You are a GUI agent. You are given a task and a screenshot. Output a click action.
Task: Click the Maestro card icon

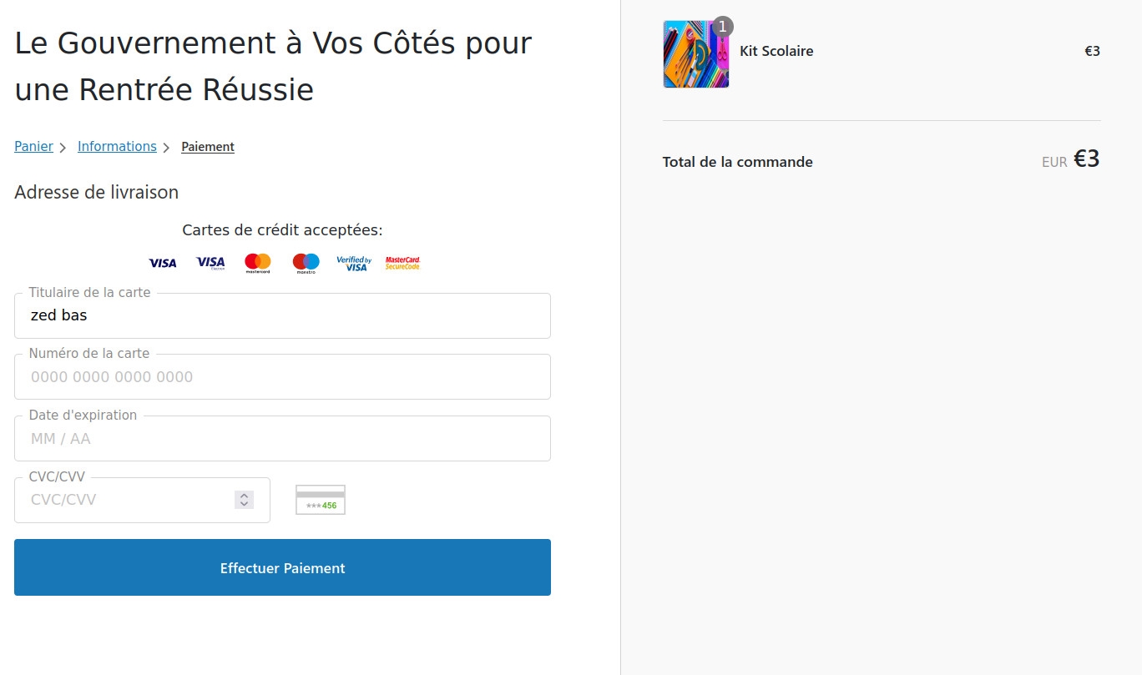click(x=306, y=262)
